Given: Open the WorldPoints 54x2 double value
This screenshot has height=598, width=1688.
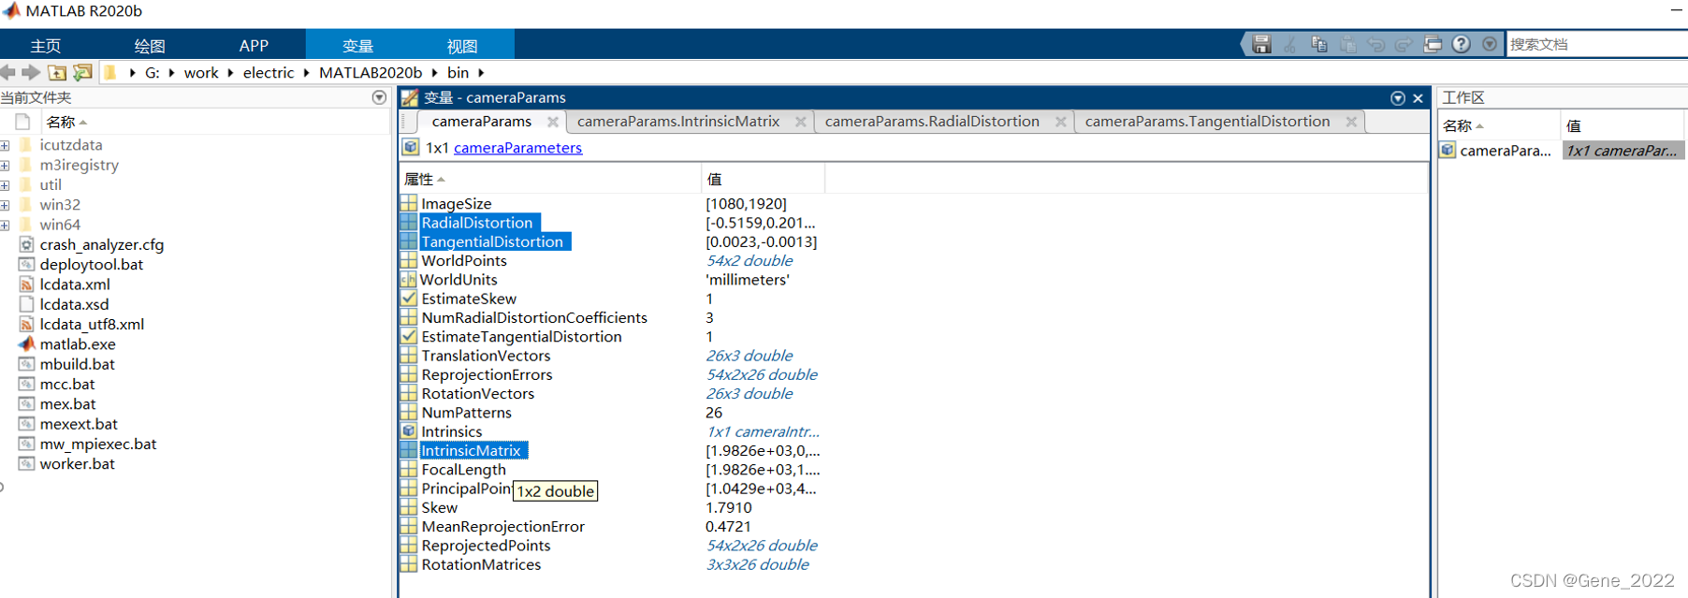Looking at the screenshot, I should click(749, 260).
